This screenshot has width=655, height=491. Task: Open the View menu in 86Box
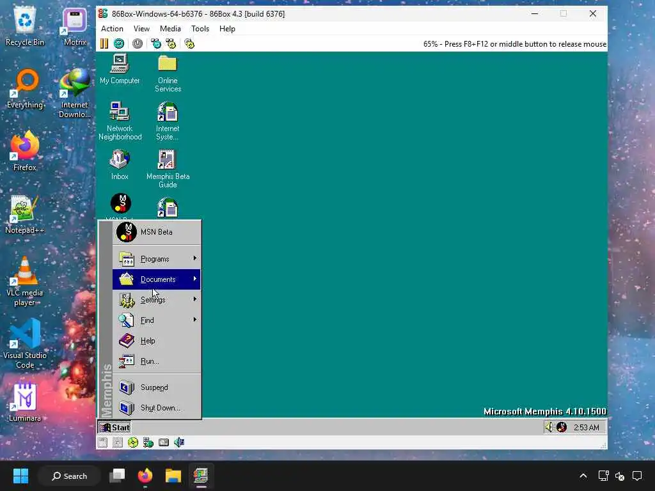click(x=141, y=29)
